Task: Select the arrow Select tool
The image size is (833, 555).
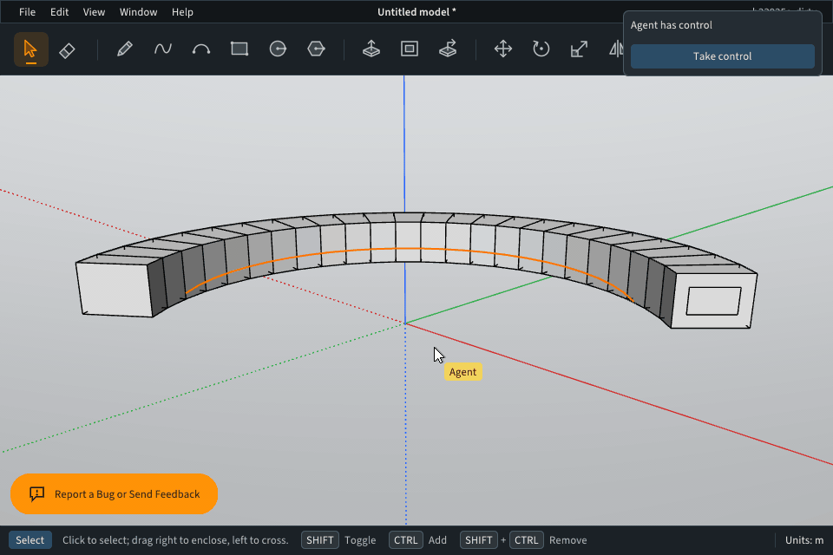Action: 31,49
